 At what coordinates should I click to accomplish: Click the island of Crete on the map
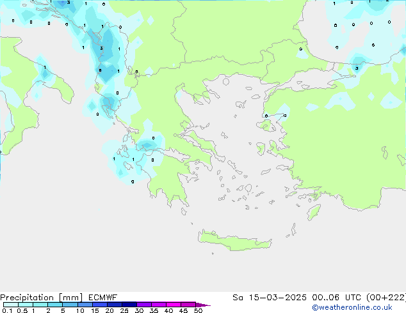click(234, 241)
